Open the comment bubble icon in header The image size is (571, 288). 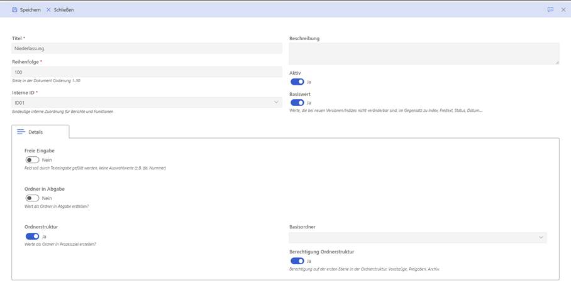[x=550, y=9]
